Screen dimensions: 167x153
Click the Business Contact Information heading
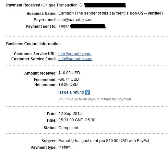33,44
